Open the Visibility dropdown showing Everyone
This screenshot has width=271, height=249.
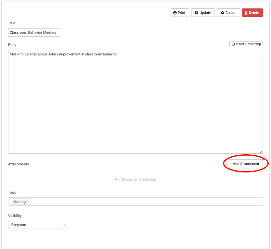39,225
